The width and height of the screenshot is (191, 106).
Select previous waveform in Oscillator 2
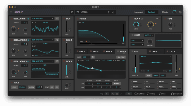pyautogui.click(x=33, y=44)
